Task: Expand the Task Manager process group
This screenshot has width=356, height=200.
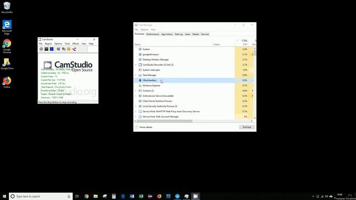Action: pyautogui.click(x=136, y=75)
